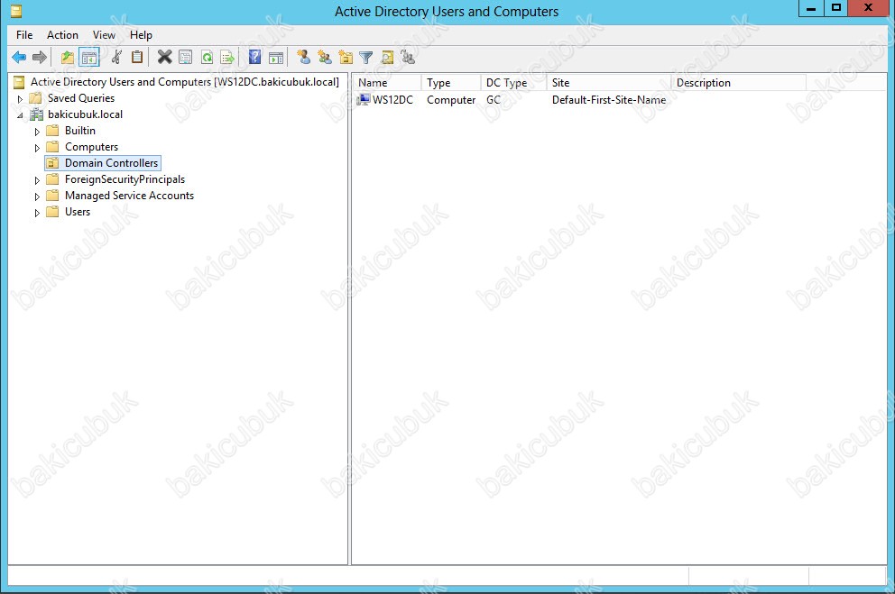The height and width of the screenshot is (594, 895).
Task: Open the Action menu
Action: [x=62, y=35]
